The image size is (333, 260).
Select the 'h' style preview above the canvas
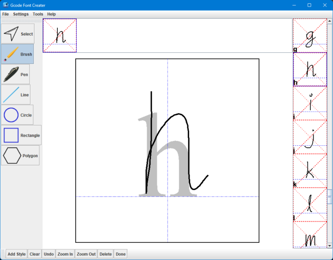coord(60,36)
